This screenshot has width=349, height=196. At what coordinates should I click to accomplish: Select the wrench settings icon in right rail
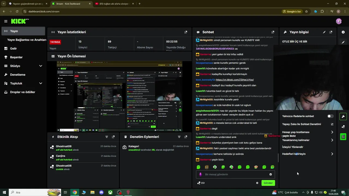(x=343, y=117)
